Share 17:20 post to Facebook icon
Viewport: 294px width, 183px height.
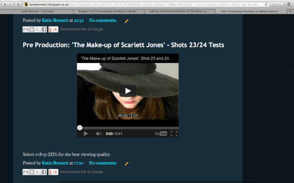44,172
